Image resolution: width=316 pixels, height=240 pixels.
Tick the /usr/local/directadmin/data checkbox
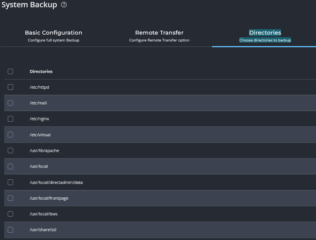(10, 182)
